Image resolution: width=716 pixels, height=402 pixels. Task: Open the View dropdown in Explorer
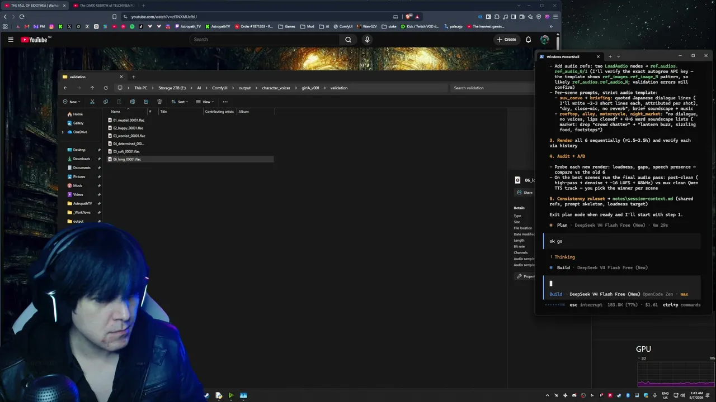click(x=205, y=102)
